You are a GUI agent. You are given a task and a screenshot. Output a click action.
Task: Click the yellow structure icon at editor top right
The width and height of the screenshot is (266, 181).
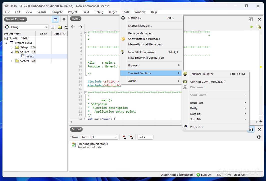tap(259, 27)
